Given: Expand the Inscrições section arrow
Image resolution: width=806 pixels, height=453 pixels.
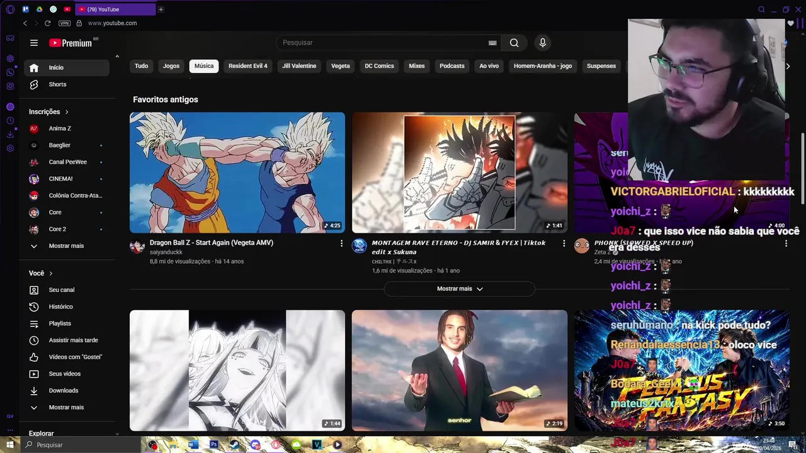Looking at the screenshot, I should (x=67, y=112).
